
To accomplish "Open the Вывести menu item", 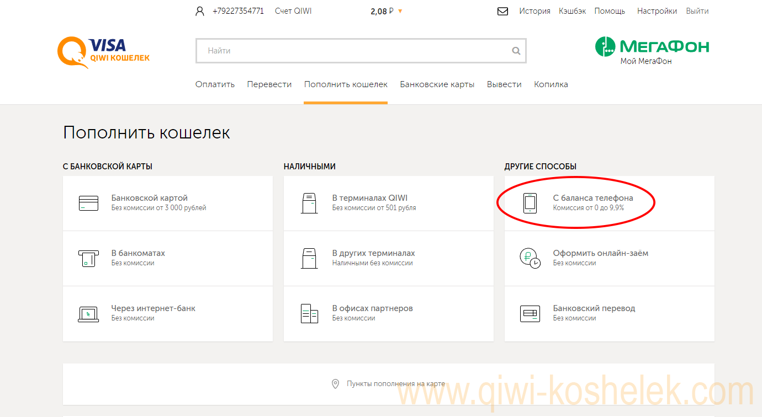I will point(504,84).
